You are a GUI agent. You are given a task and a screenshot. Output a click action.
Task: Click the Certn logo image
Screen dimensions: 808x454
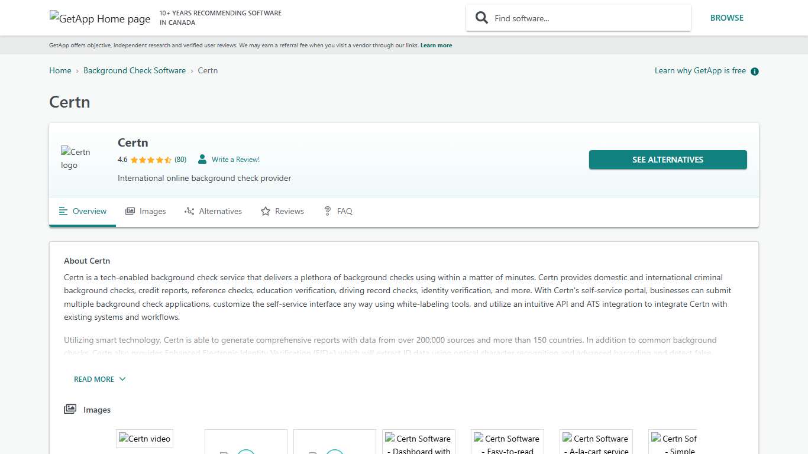pyautogui.click(x=76, y=158)
